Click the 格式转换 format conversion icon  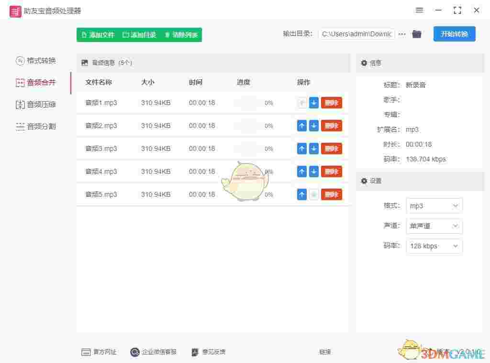[19, 60]
